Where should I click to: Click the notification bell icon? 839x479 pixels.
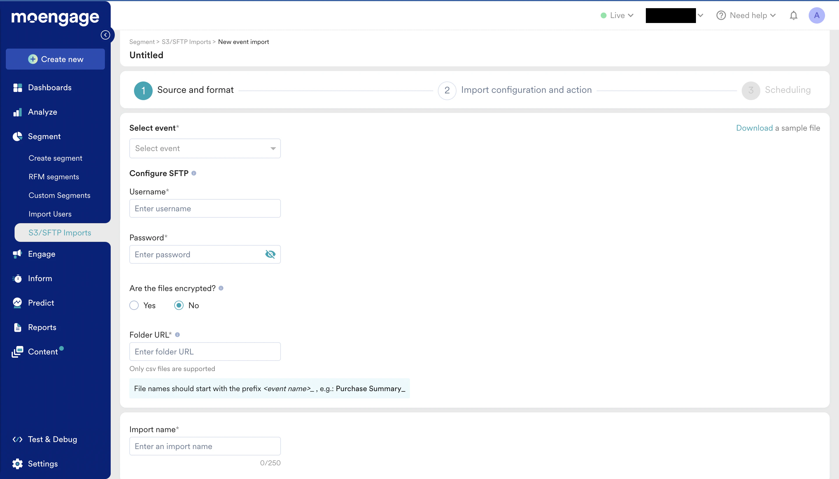pyautogui.click(x=793, y=15)
